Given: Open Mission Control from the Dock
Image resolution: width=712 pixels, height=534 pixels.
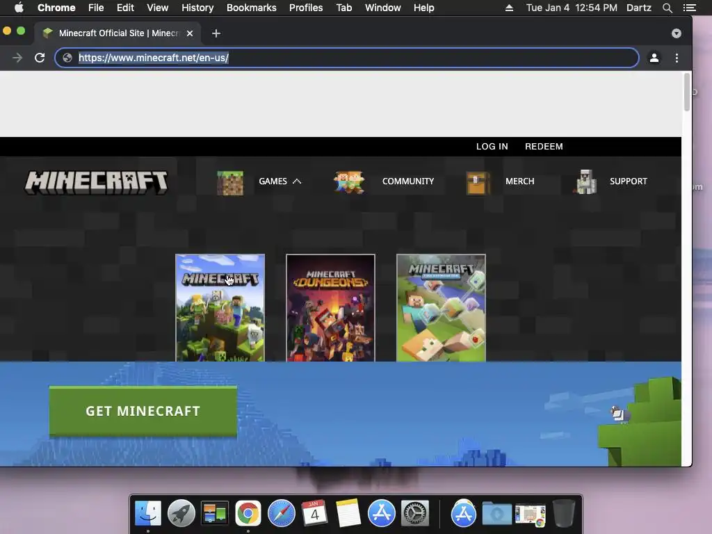Looking at the screenshot, I should pos(214,514).
